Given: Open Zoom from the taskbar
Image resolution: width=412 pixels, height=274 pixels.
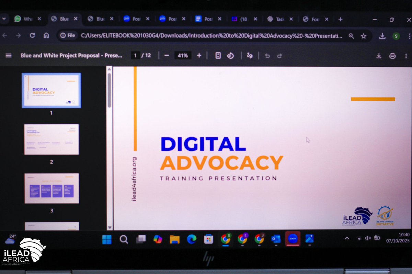Looking at the screenshot, I should pyautogui.click(x=293, y=238).
